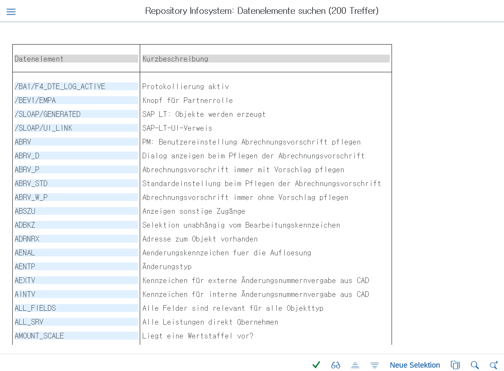The image size is (504, 371).
Task: Select data element /BEV1/EMPA
Action: point(76,100)
